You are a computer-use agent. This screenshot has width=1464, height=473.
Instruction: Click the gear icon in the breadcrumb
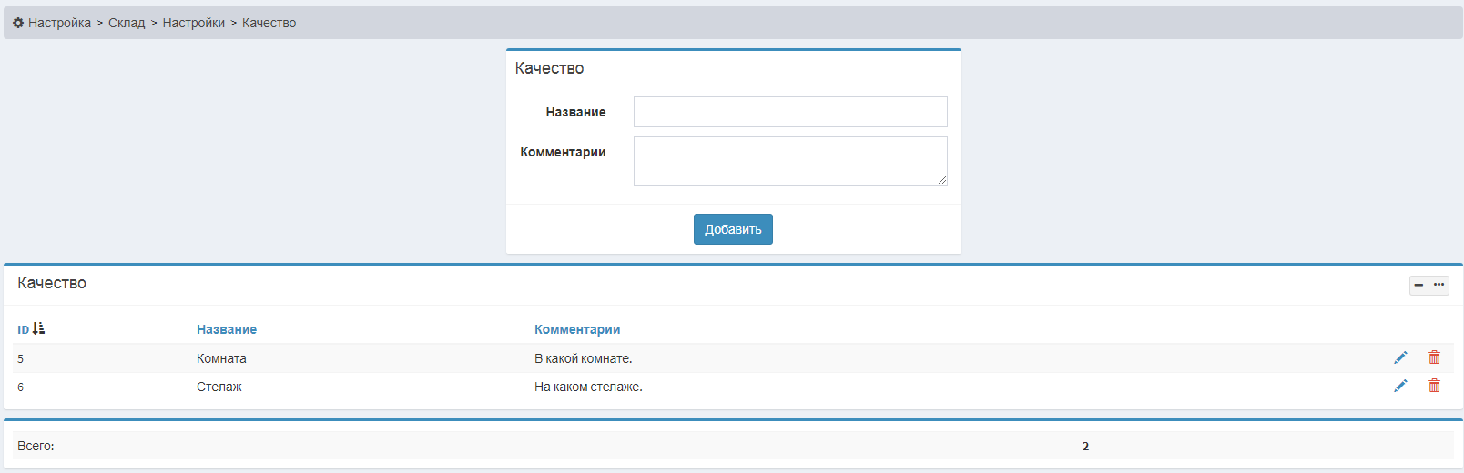pyautogui.click(x=18, y=23)
